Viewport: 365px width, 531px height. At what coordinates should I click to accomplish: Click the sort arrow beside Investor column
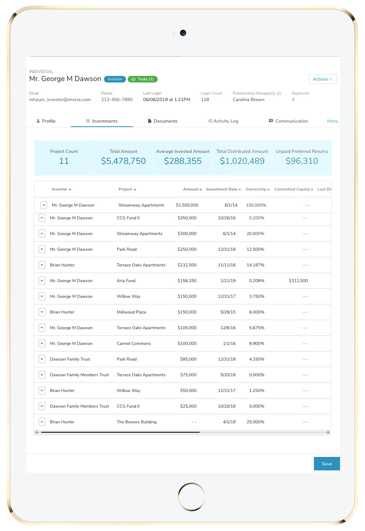coord(70,189)
